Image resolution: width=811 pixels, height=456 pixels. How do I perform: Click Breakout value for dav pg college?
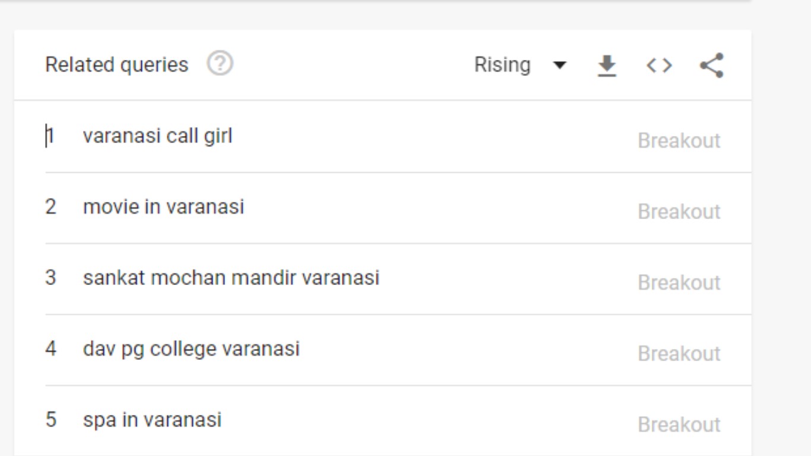[679, 353]
